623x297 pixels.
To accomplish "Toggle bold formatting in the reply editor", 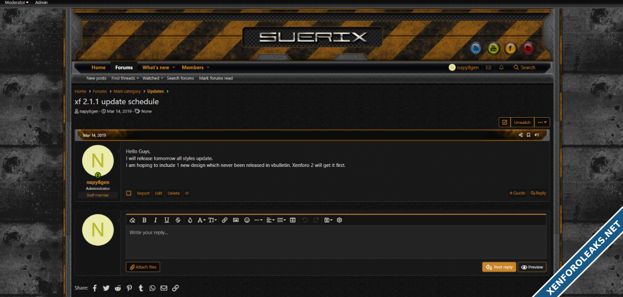I will coord(144,220).
